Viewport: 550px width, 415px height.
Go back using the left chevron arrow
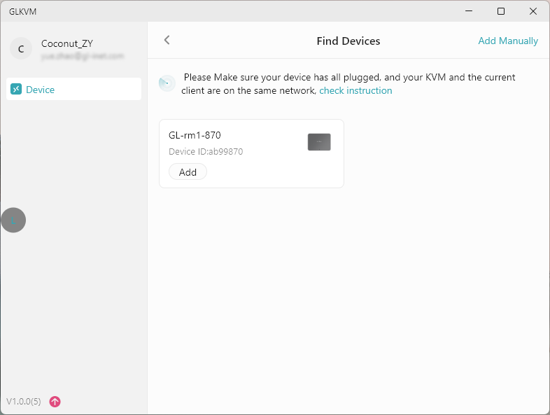tap(167, 40)
